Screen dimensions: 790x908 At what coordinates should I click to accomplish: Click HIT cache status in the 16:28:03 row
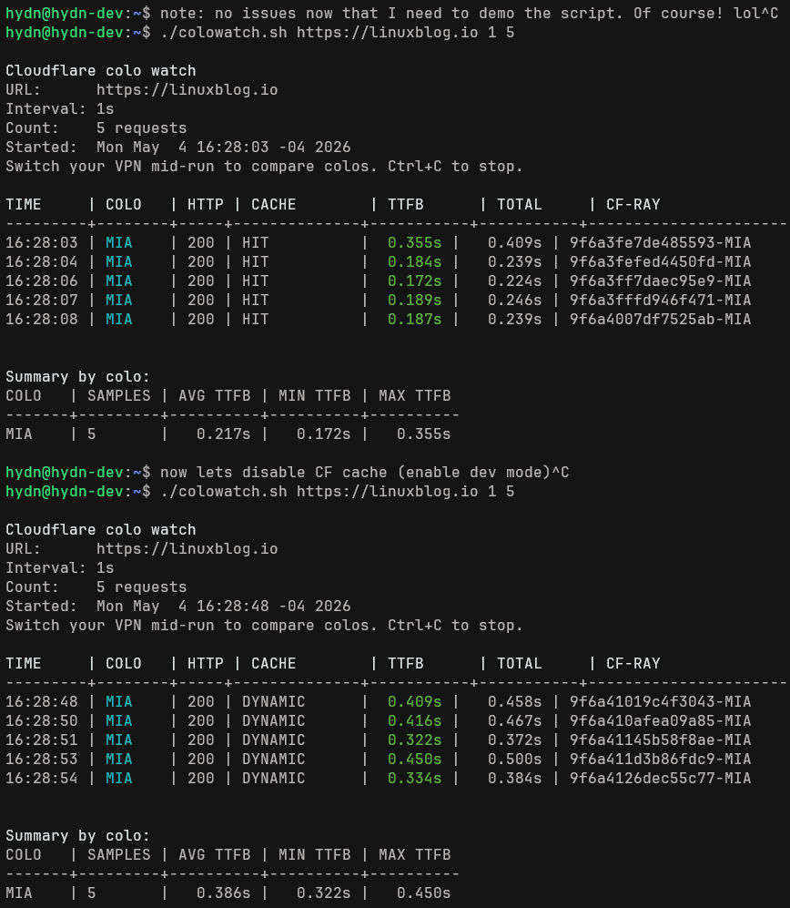point(255,242)
